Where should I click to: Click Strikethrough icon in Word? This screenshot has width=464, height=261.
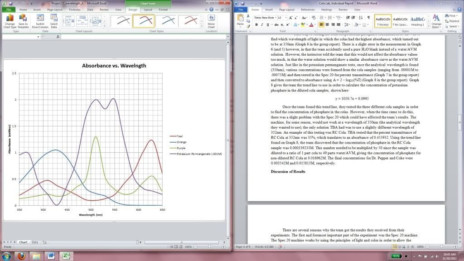276,24
